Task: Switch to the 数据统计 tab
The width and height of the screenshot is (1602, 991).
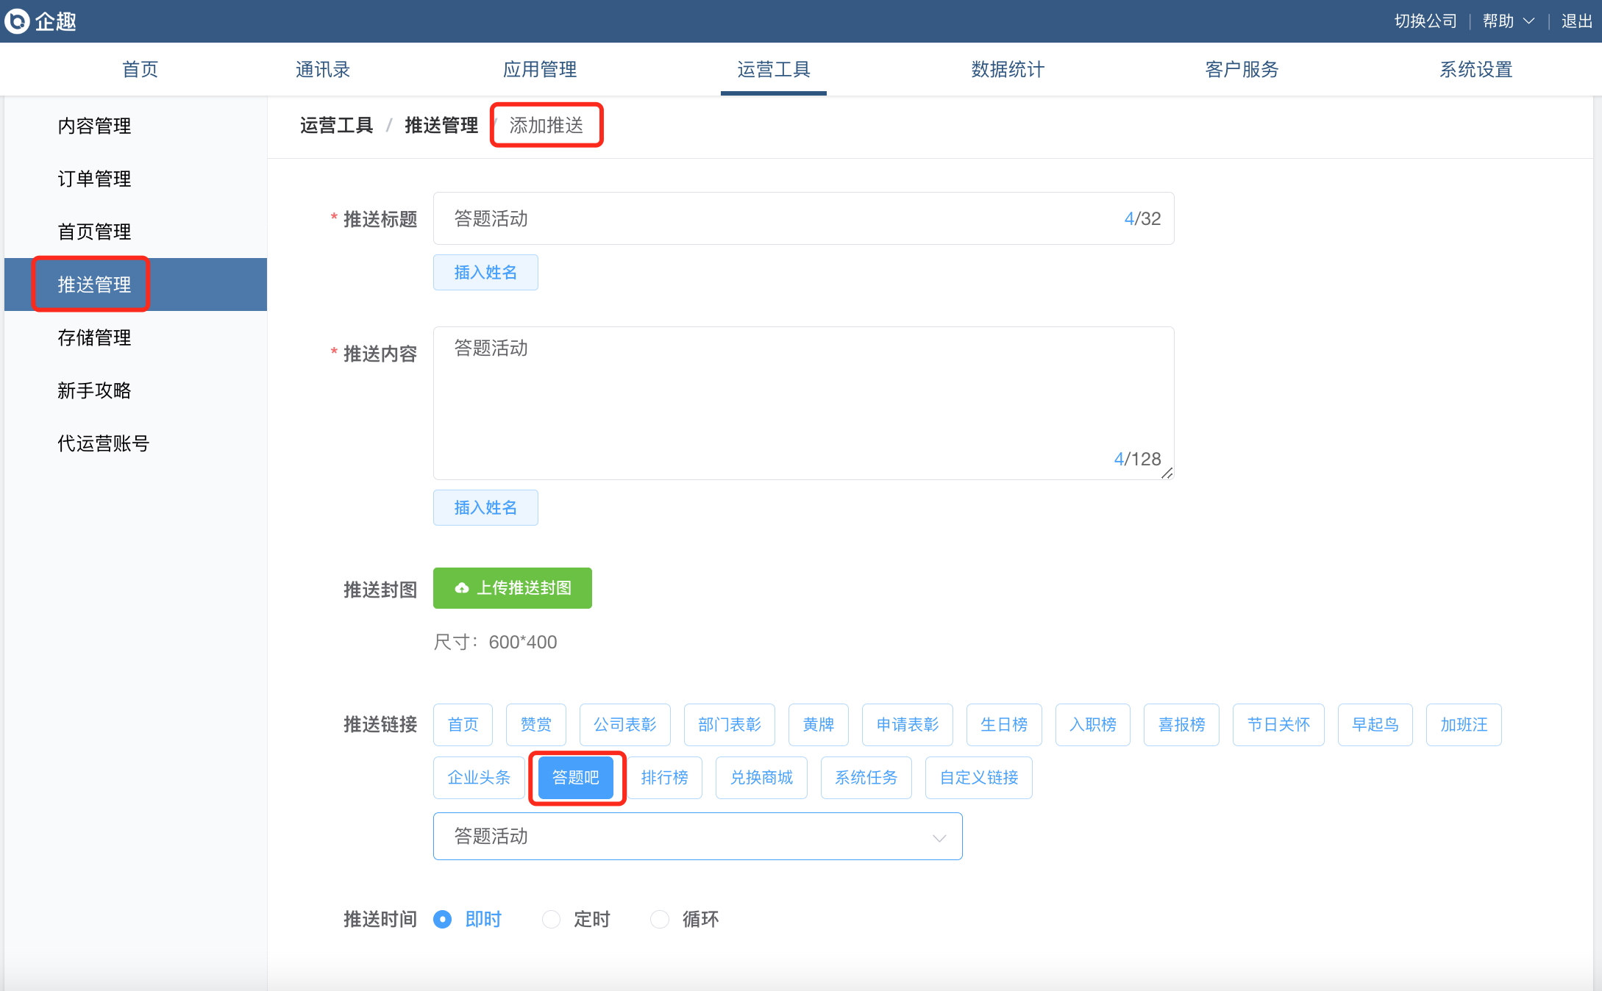Action: (1008, 69)
